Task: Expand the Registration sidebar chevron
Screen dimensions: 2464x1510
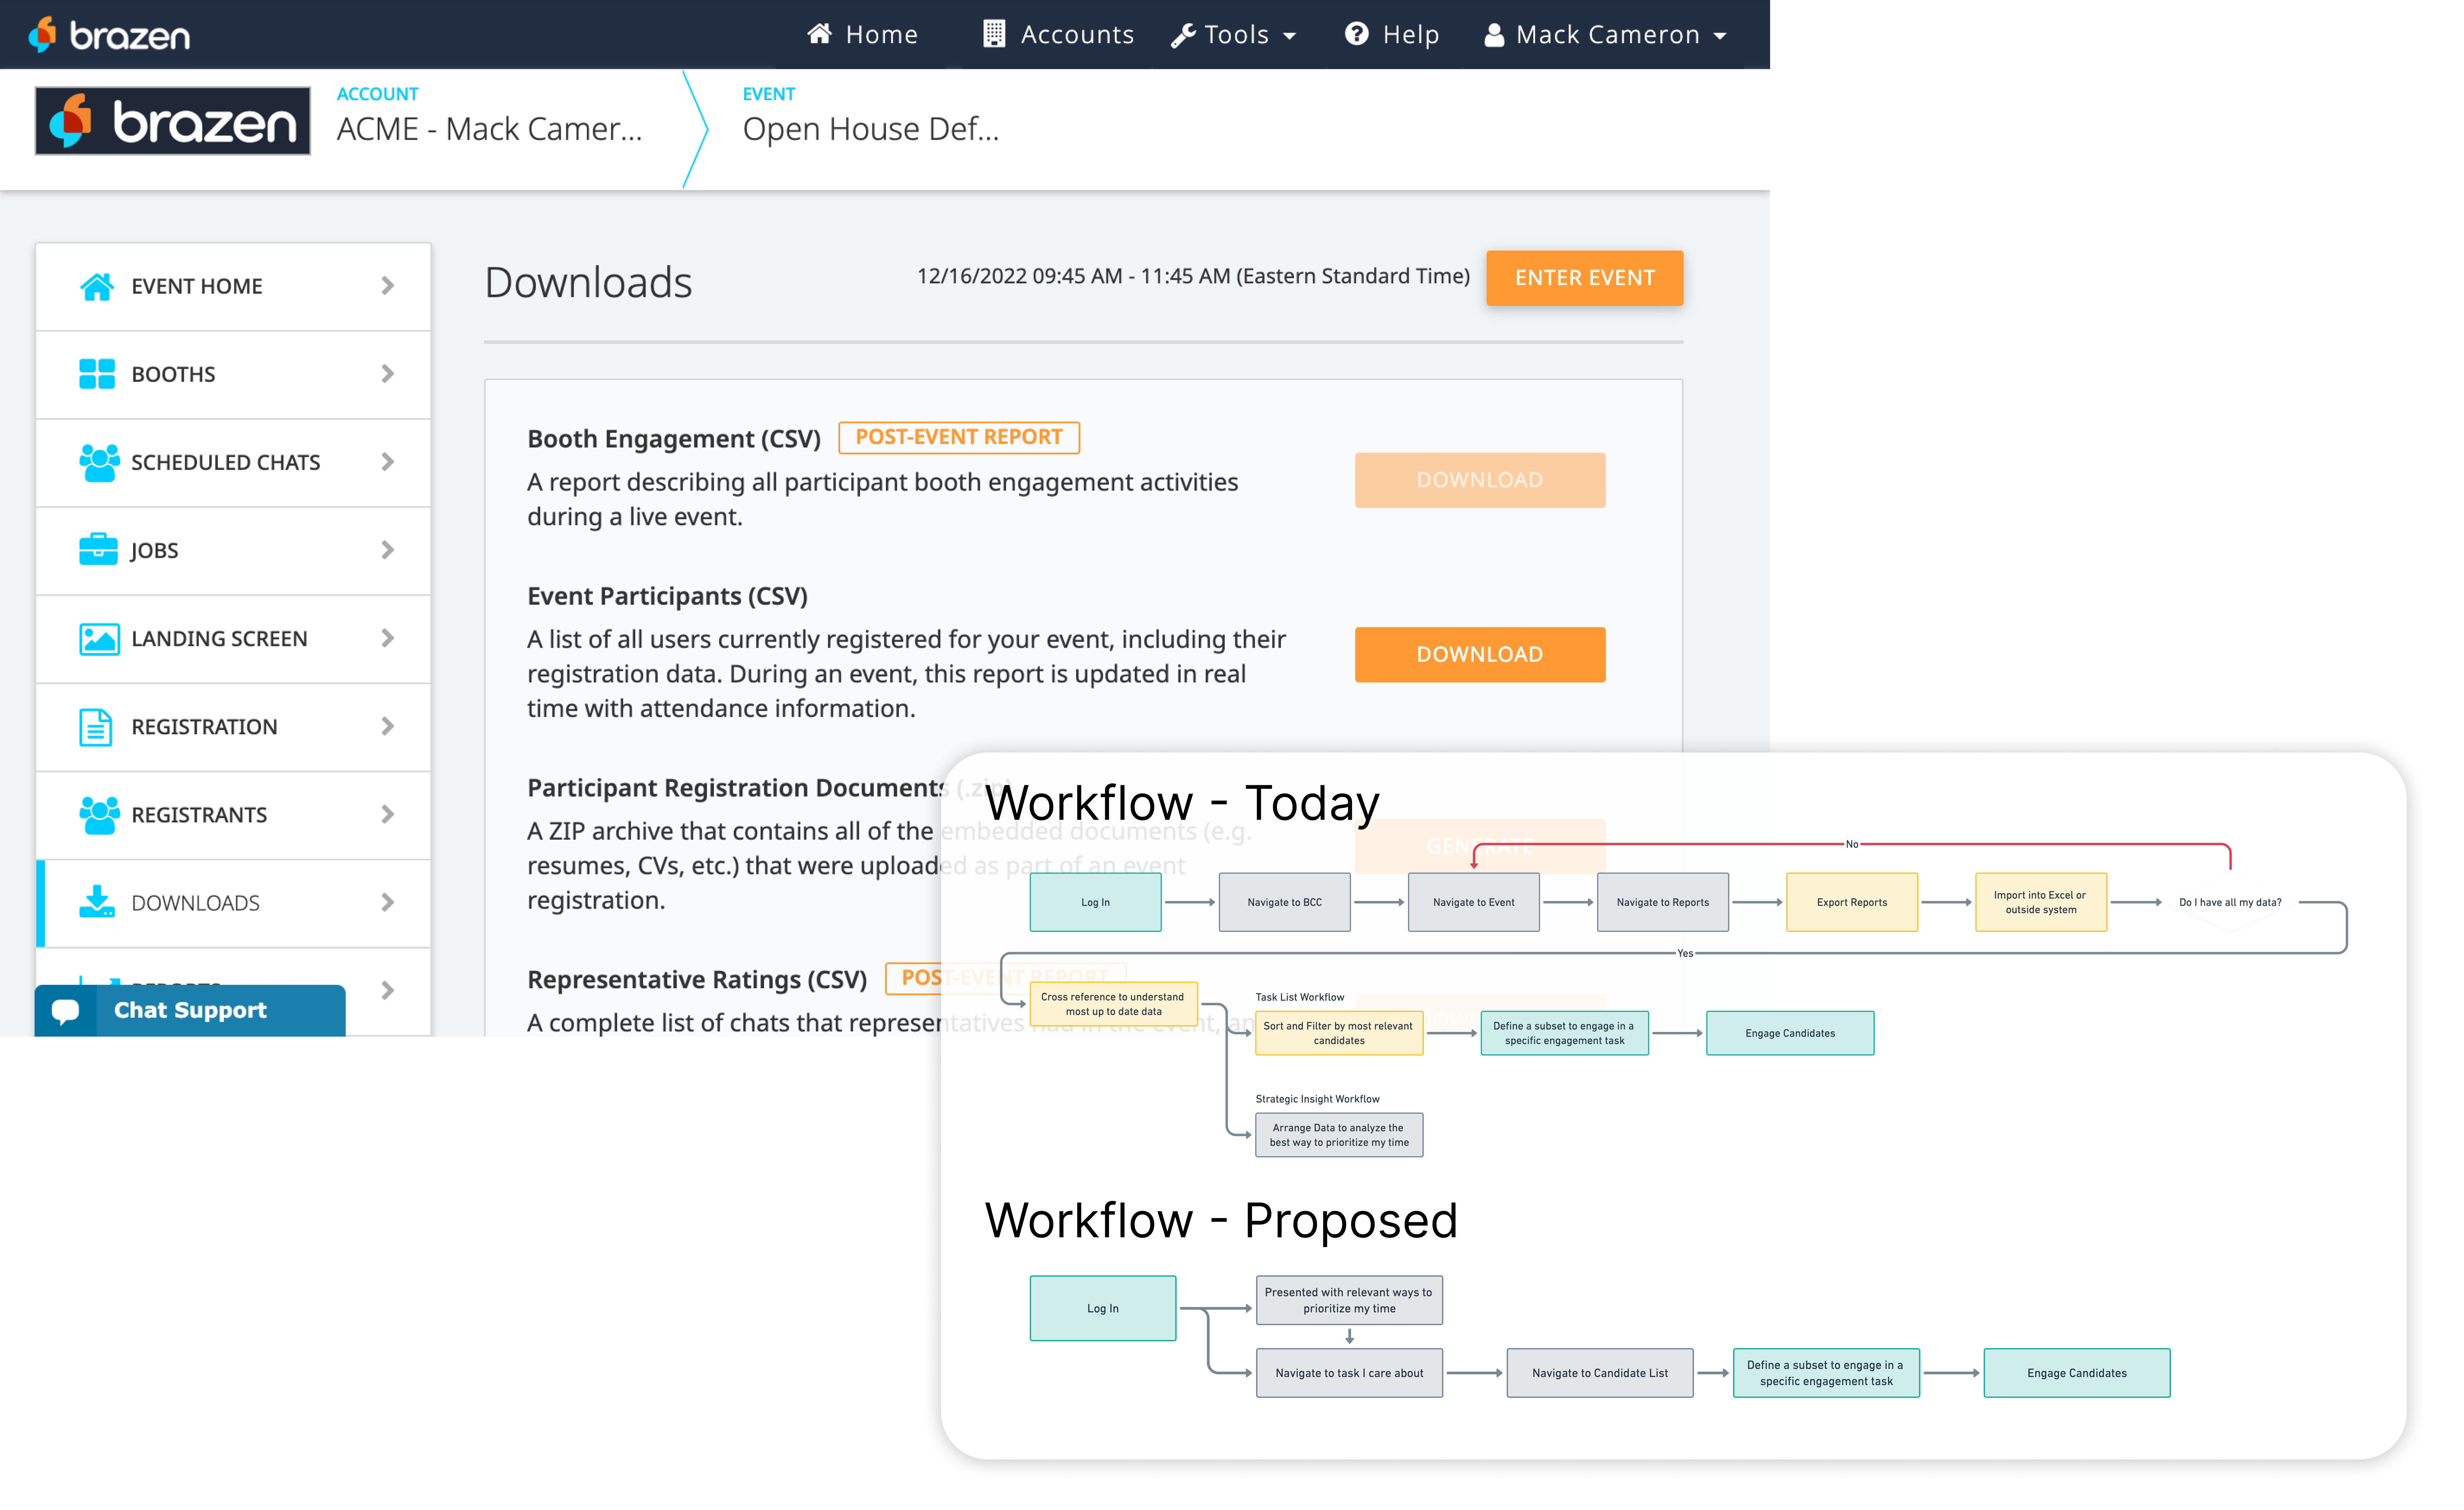Action: 387,727
